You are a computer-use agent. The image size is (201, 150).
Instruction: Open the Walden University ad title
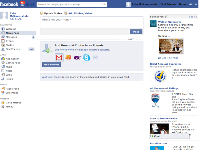pos(169,22)
